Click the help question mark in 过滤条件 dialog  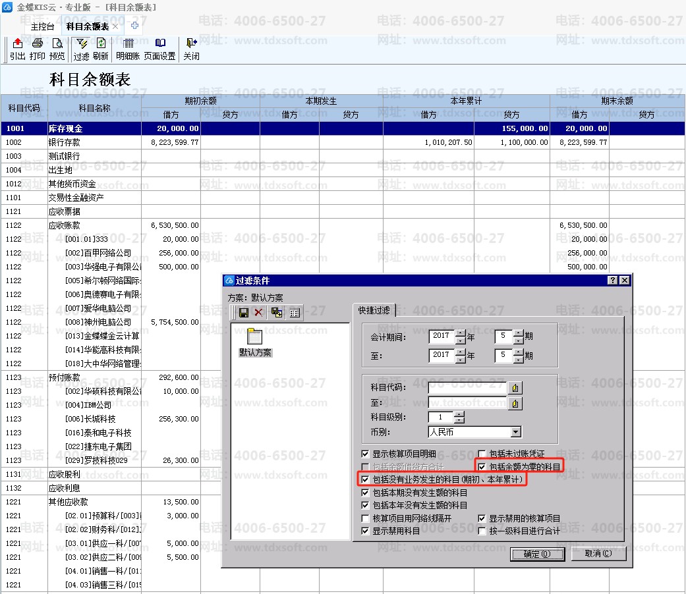(612, 280)
